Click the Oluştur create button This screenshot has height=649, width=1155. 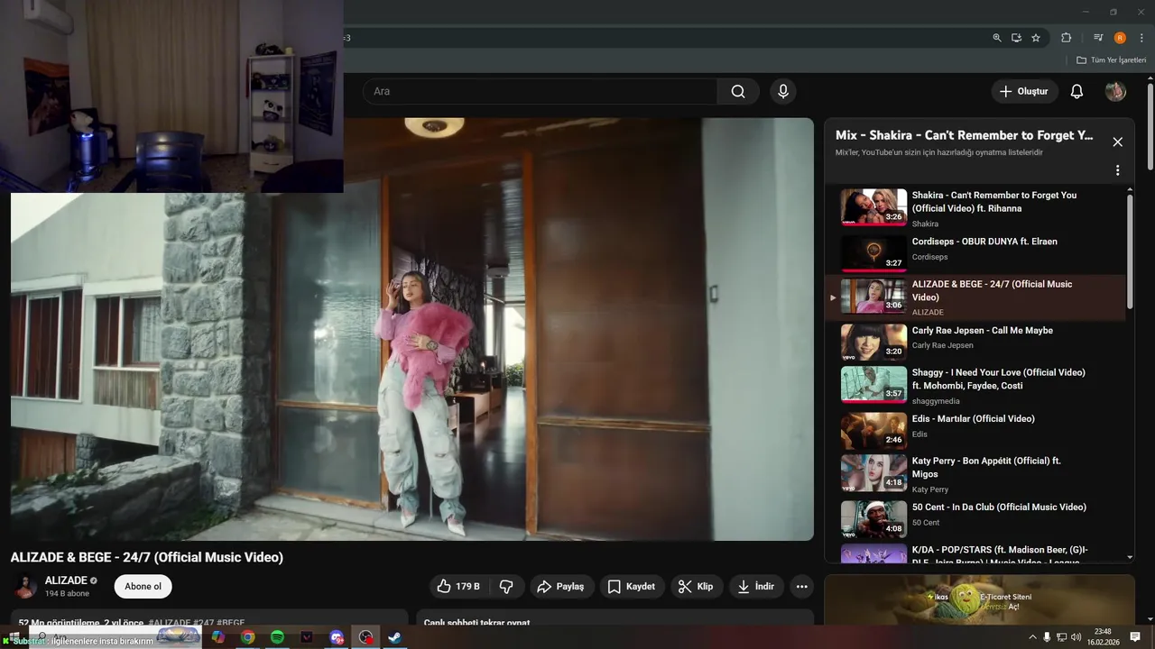point(1024,91)
